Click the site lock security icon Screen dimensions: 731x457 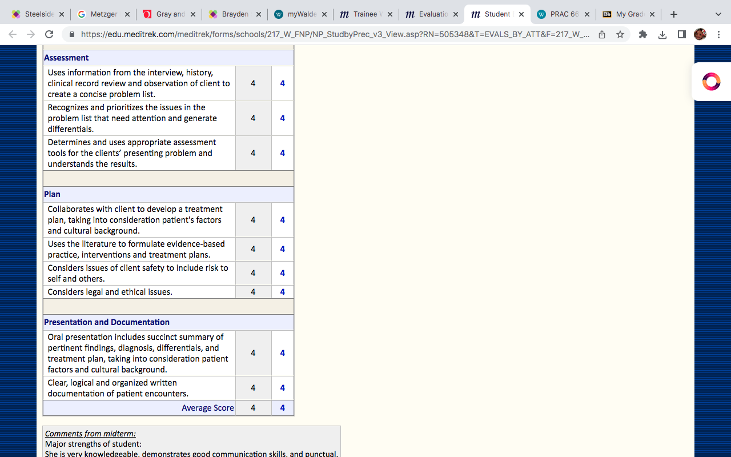pyautogui.click(x=72, y=34)
